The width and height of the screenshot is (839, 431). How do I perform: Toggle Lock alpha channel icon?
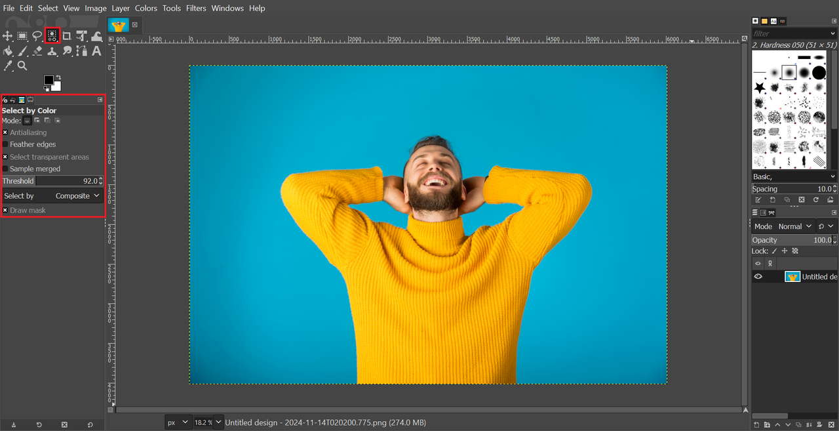click(795, 251)
